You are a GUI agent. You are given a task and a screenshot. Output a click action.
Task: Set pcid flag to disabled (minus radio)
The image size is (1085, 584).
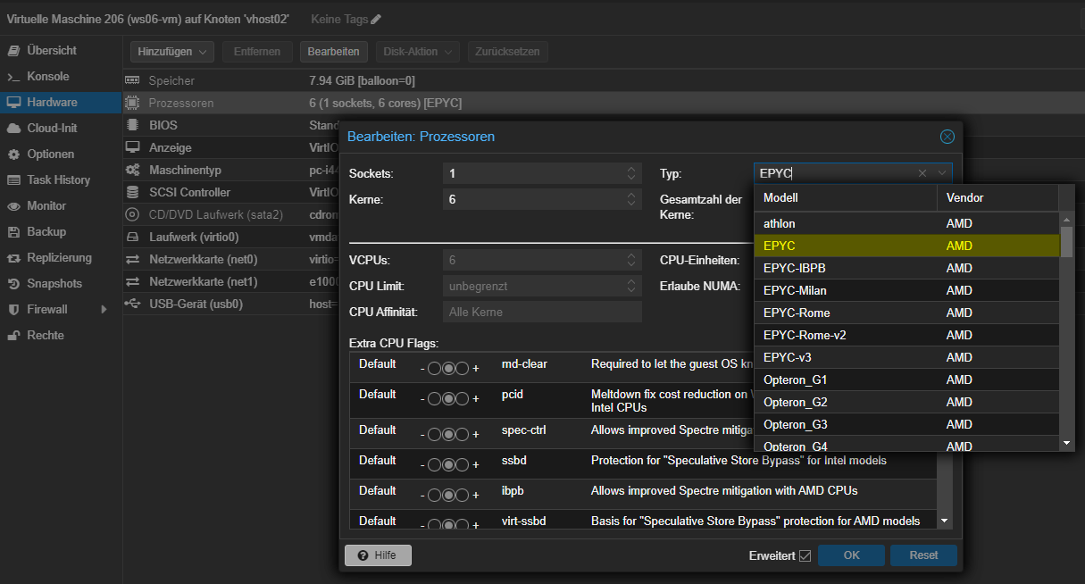click(434, 398)
